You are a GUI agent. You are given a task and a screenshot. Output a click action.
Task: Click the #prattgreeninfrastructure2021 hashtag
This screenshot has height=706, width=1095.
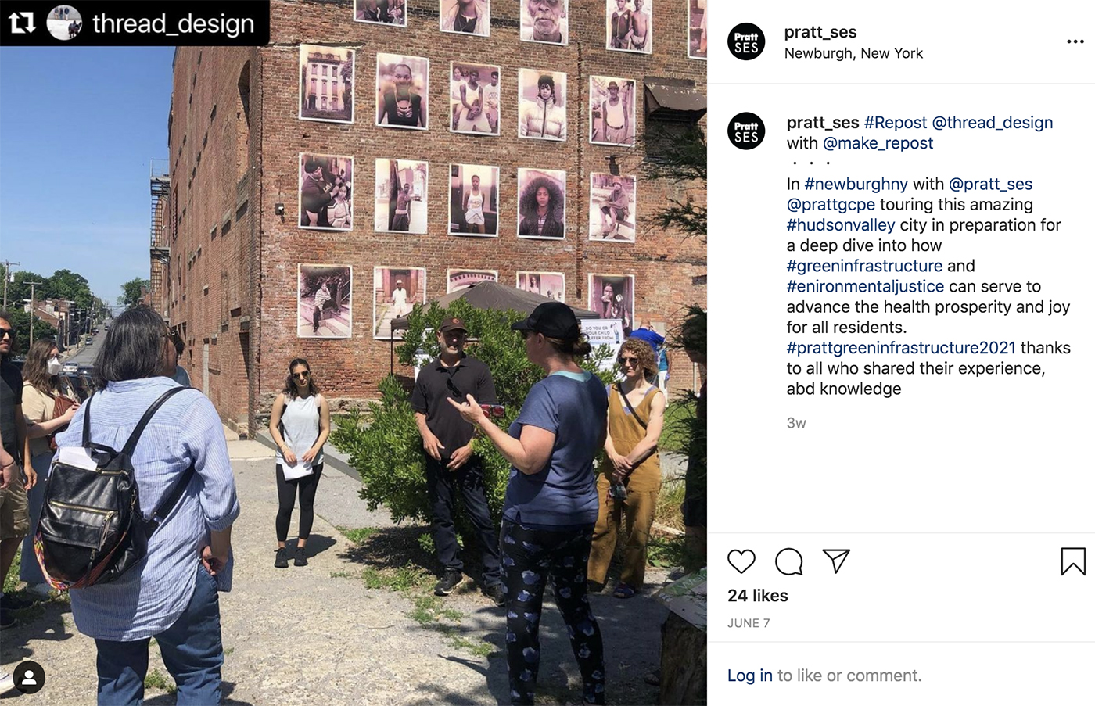coord(901,348)
